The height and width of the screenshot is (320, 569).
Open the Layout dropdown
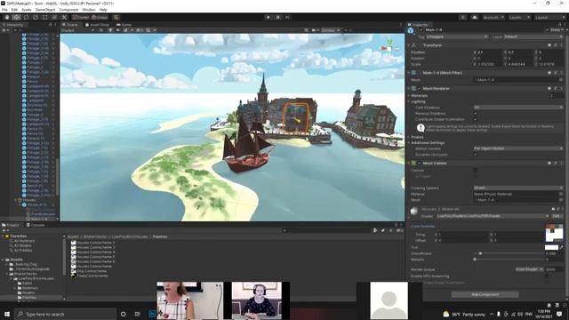pyautogui.click(x=549, y=17)
